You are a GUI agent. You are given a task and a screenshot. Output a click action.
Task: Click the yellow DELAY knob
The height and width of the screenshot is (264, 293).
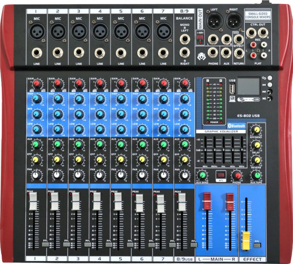point(257,145)
